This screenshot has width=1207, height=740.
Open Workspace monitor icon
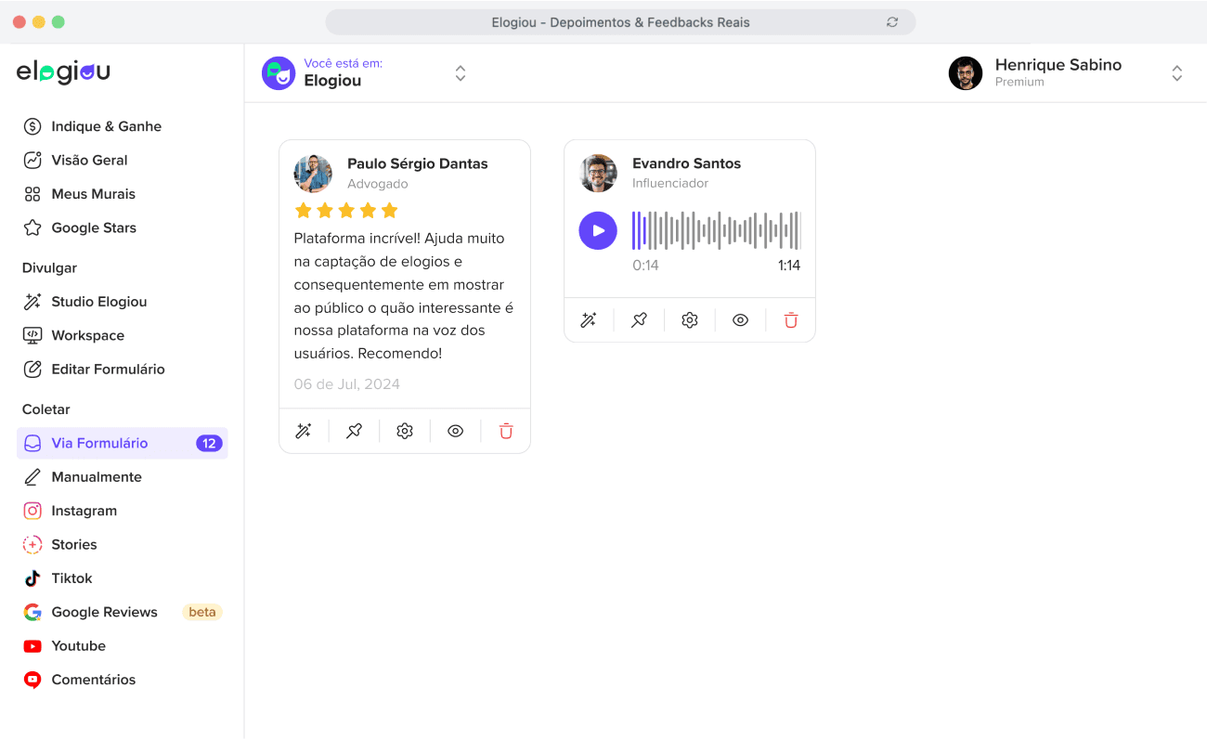point(32,335)
